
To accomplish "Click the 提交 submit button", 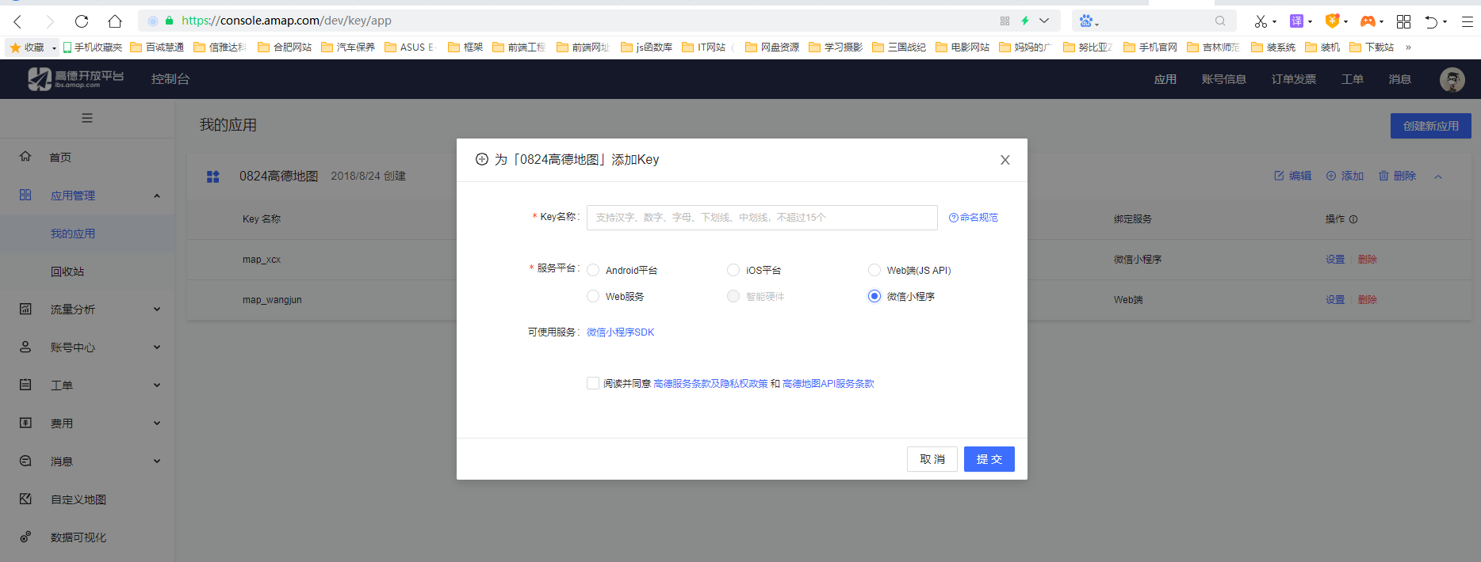I will (989, 459).
